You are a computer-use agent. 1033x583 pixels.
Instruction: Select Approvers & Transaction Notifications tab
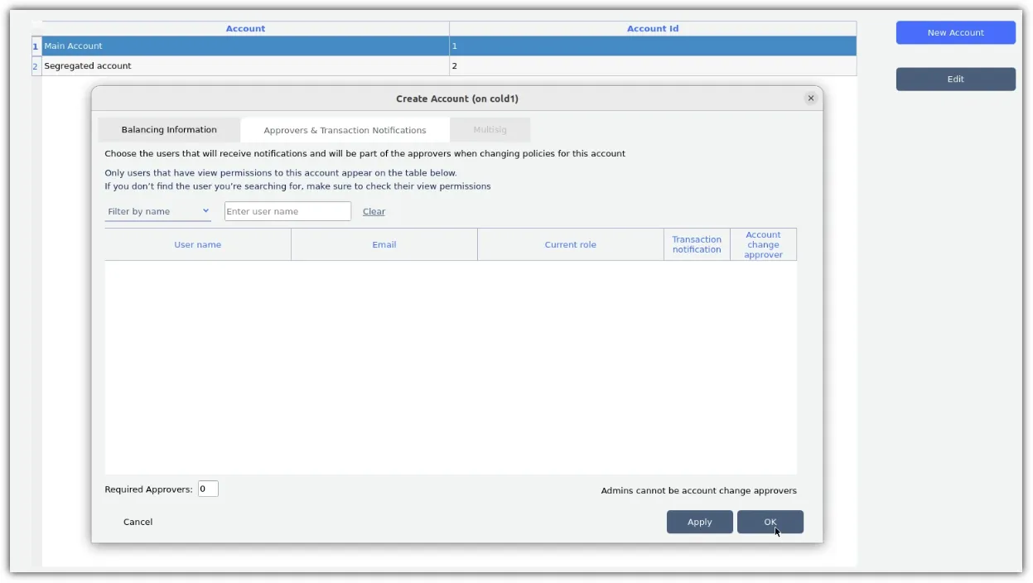(x=345, y=130)
